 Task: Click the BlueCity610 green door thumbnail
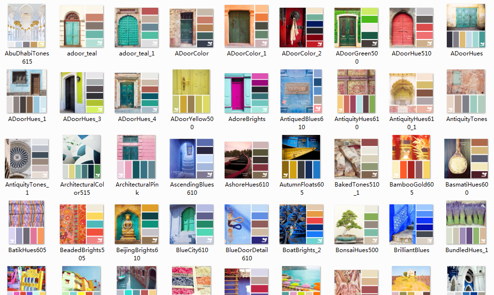click(191, 224)
